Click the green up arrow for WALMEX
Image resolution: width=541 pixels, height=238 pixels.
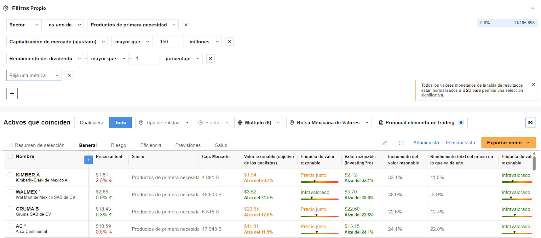click(111, 198)
